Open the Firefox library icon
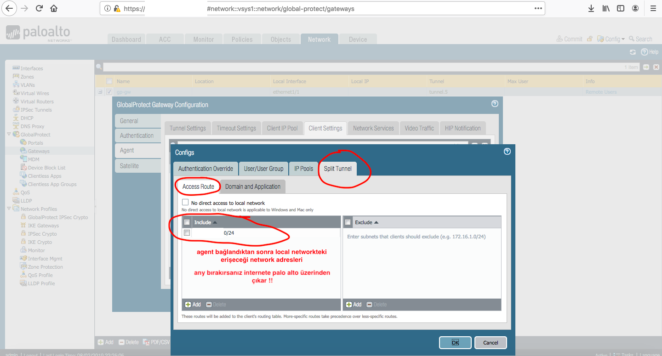Screen dimensions: 662x356 pos(606,8)
